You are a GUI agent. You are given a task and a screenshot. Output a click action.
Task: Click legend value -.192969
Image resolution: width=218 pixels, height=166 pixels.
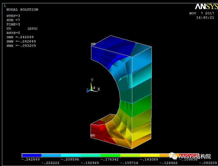[90, 163]
